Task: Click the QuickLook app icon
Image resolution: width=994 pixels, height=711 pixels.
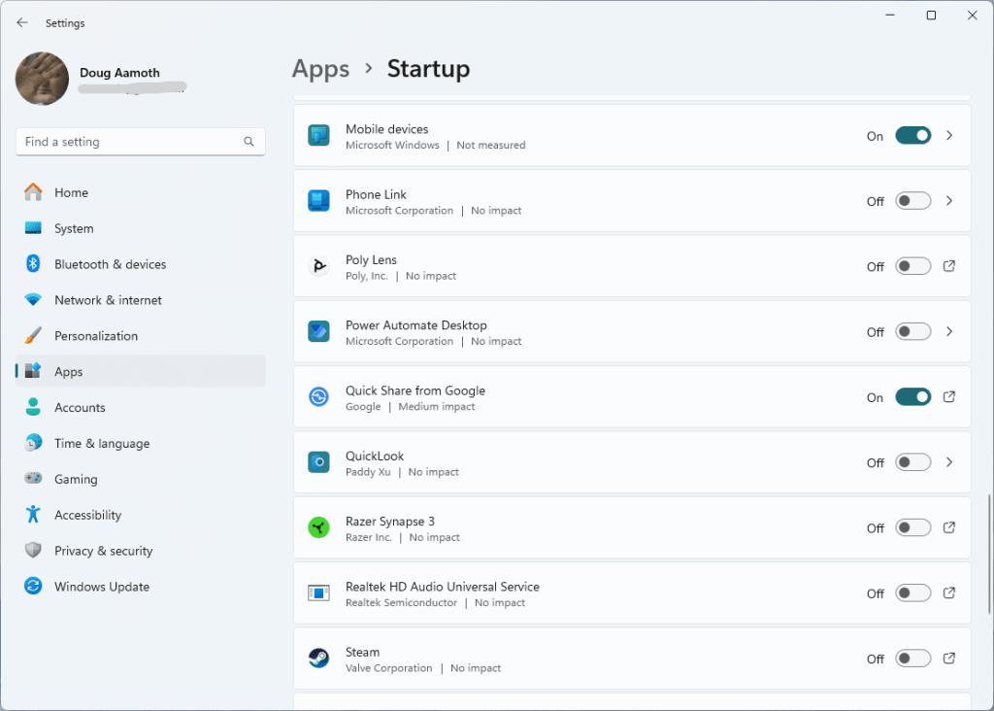Action: coord(318,462)
